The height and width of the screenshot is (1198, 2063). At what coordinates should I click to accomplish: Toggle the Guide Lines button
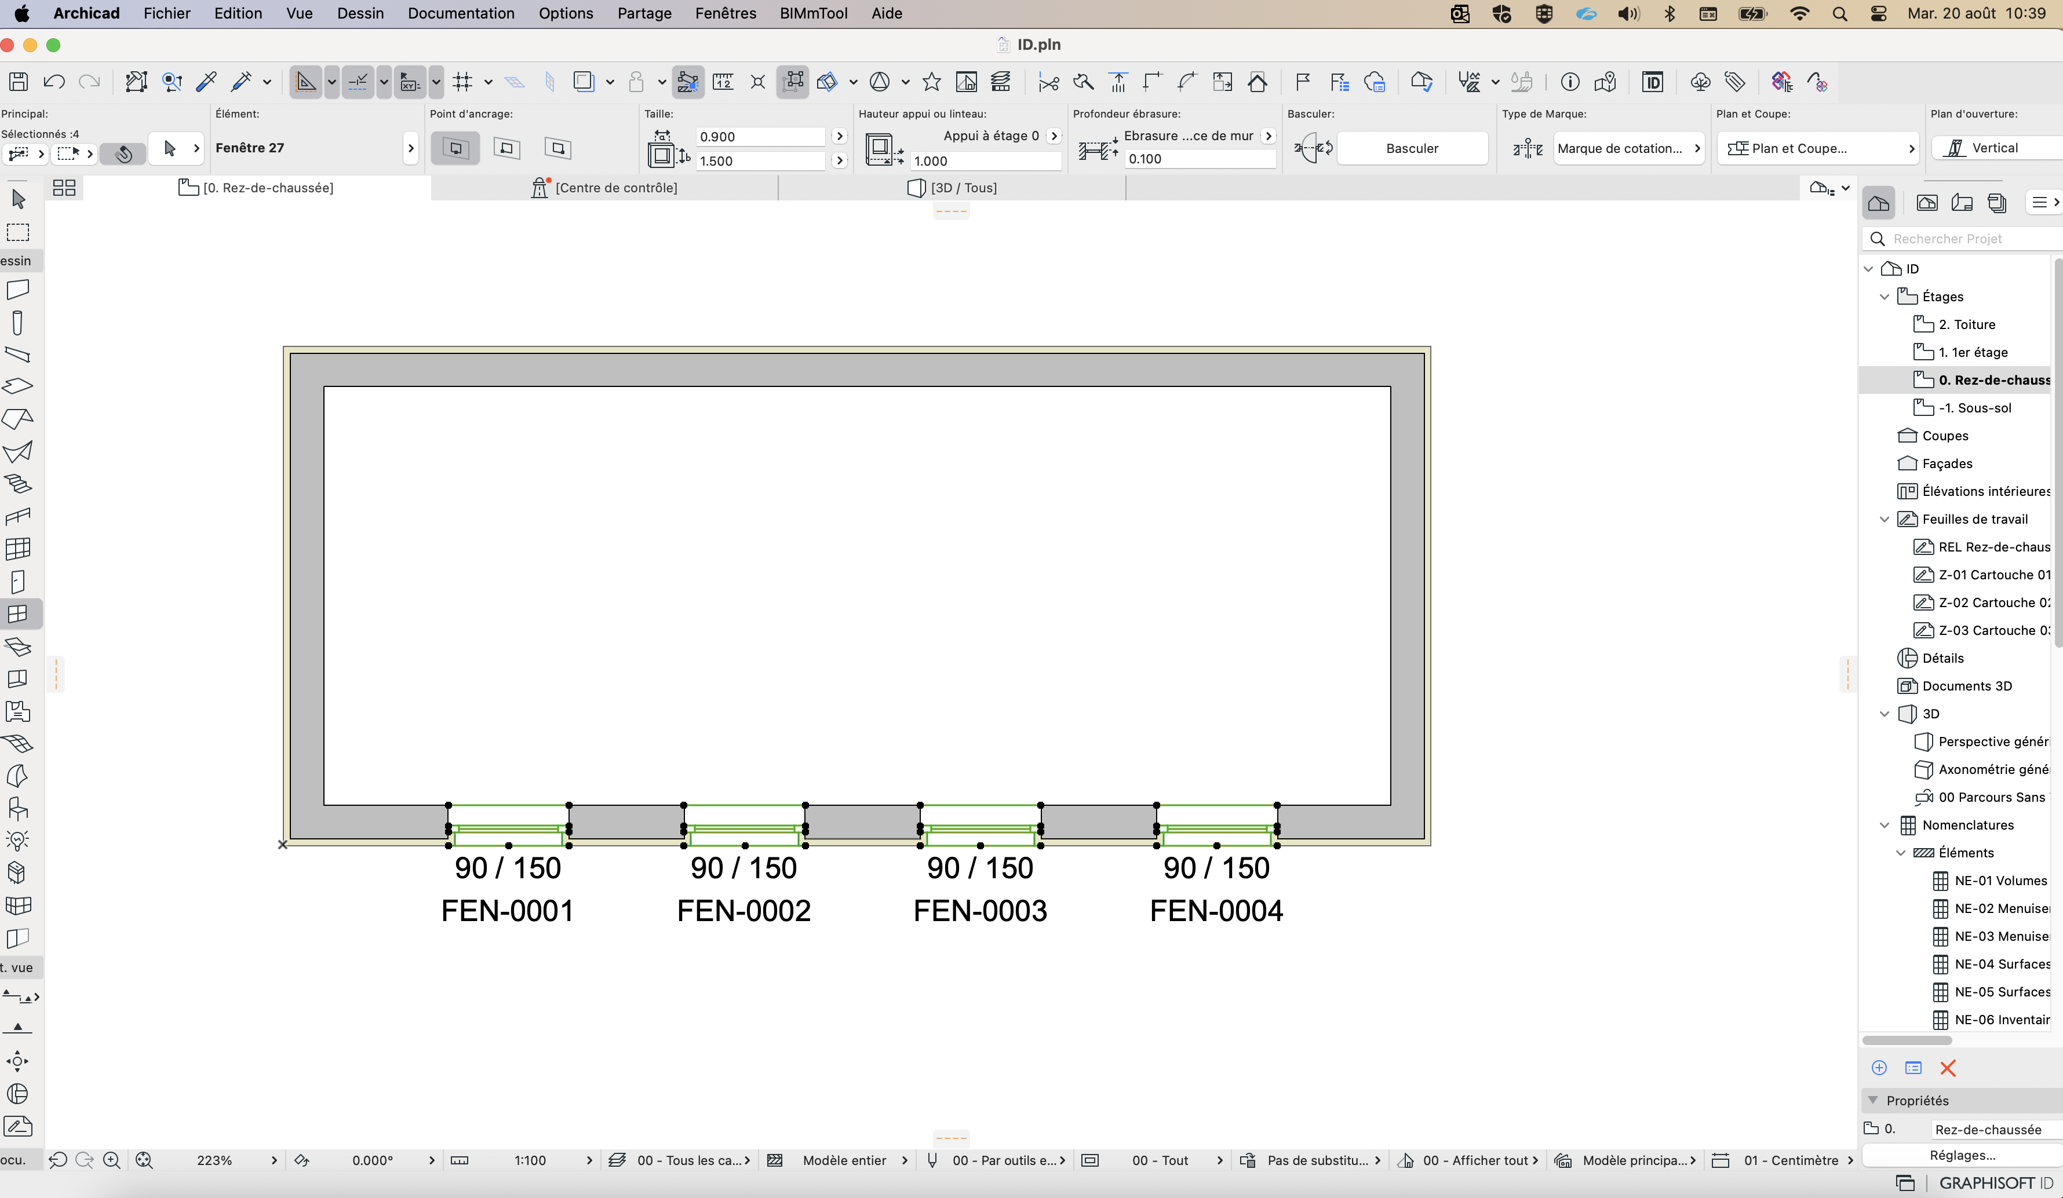tap(305, 81)
